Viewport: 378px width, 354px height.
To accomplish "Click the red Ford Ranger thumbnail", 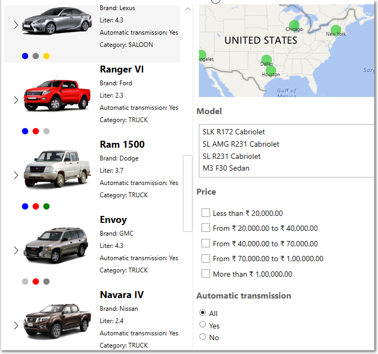I will (x=56, y=96).
